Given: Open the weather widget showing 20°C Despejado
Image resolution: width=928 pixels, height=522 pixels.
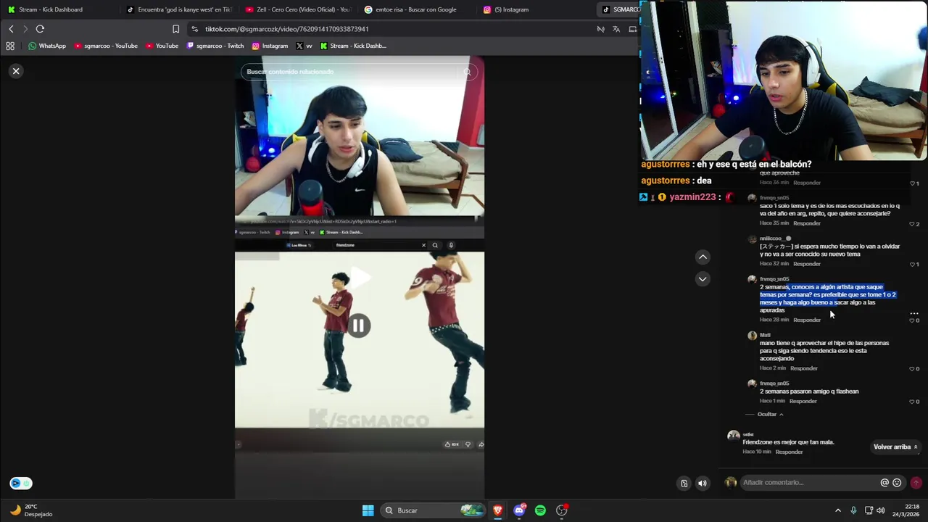Looking at the screenshot, I should [x=30, y=510].
